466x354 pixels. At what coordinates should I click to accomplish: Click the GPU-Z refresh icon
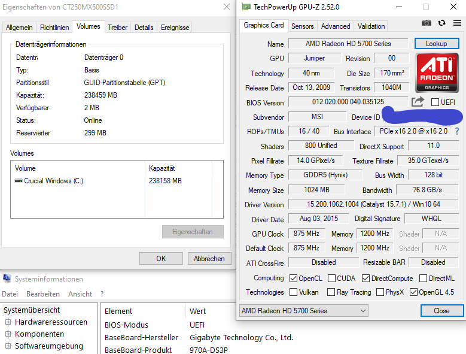(442, 23)
